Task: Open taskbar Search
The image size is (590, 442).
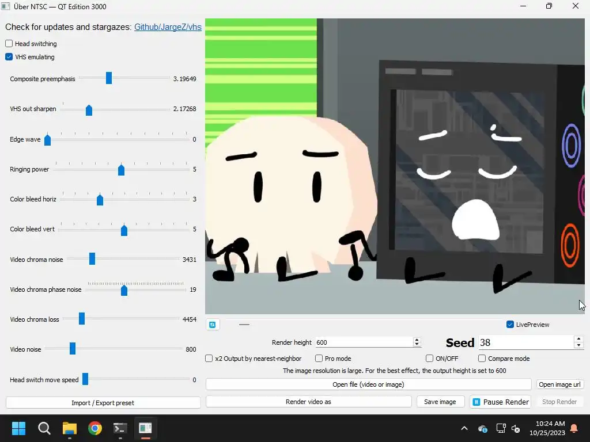Action: point(44,428)
